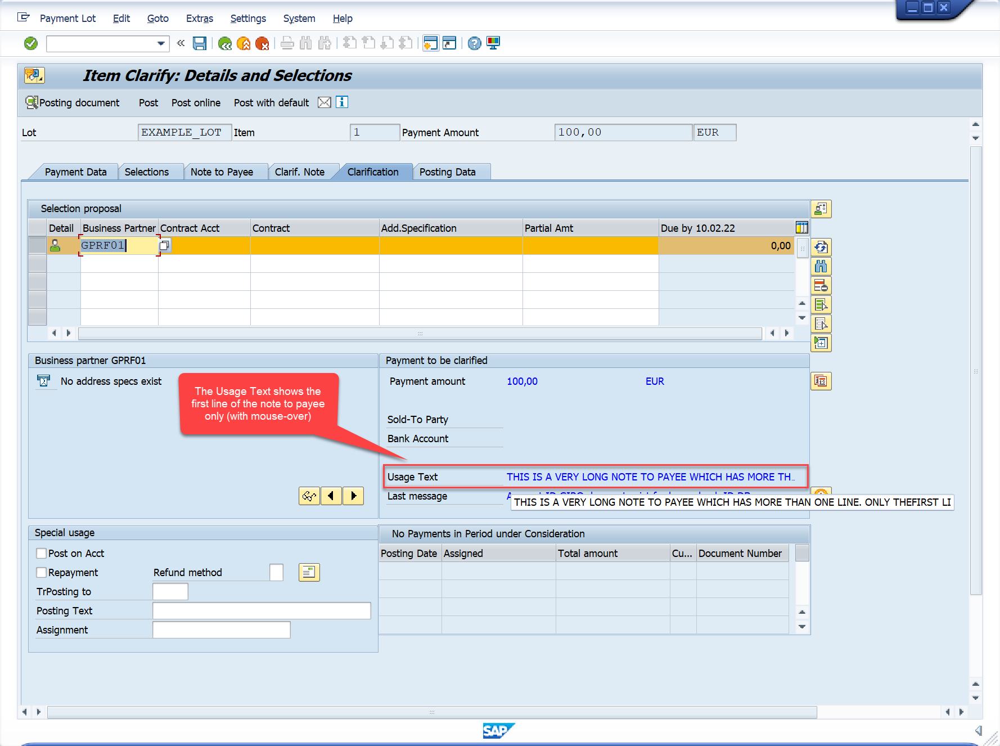Click the Business Partner GPRF01 cell
1000x746 pixels.
coord(119,246)
